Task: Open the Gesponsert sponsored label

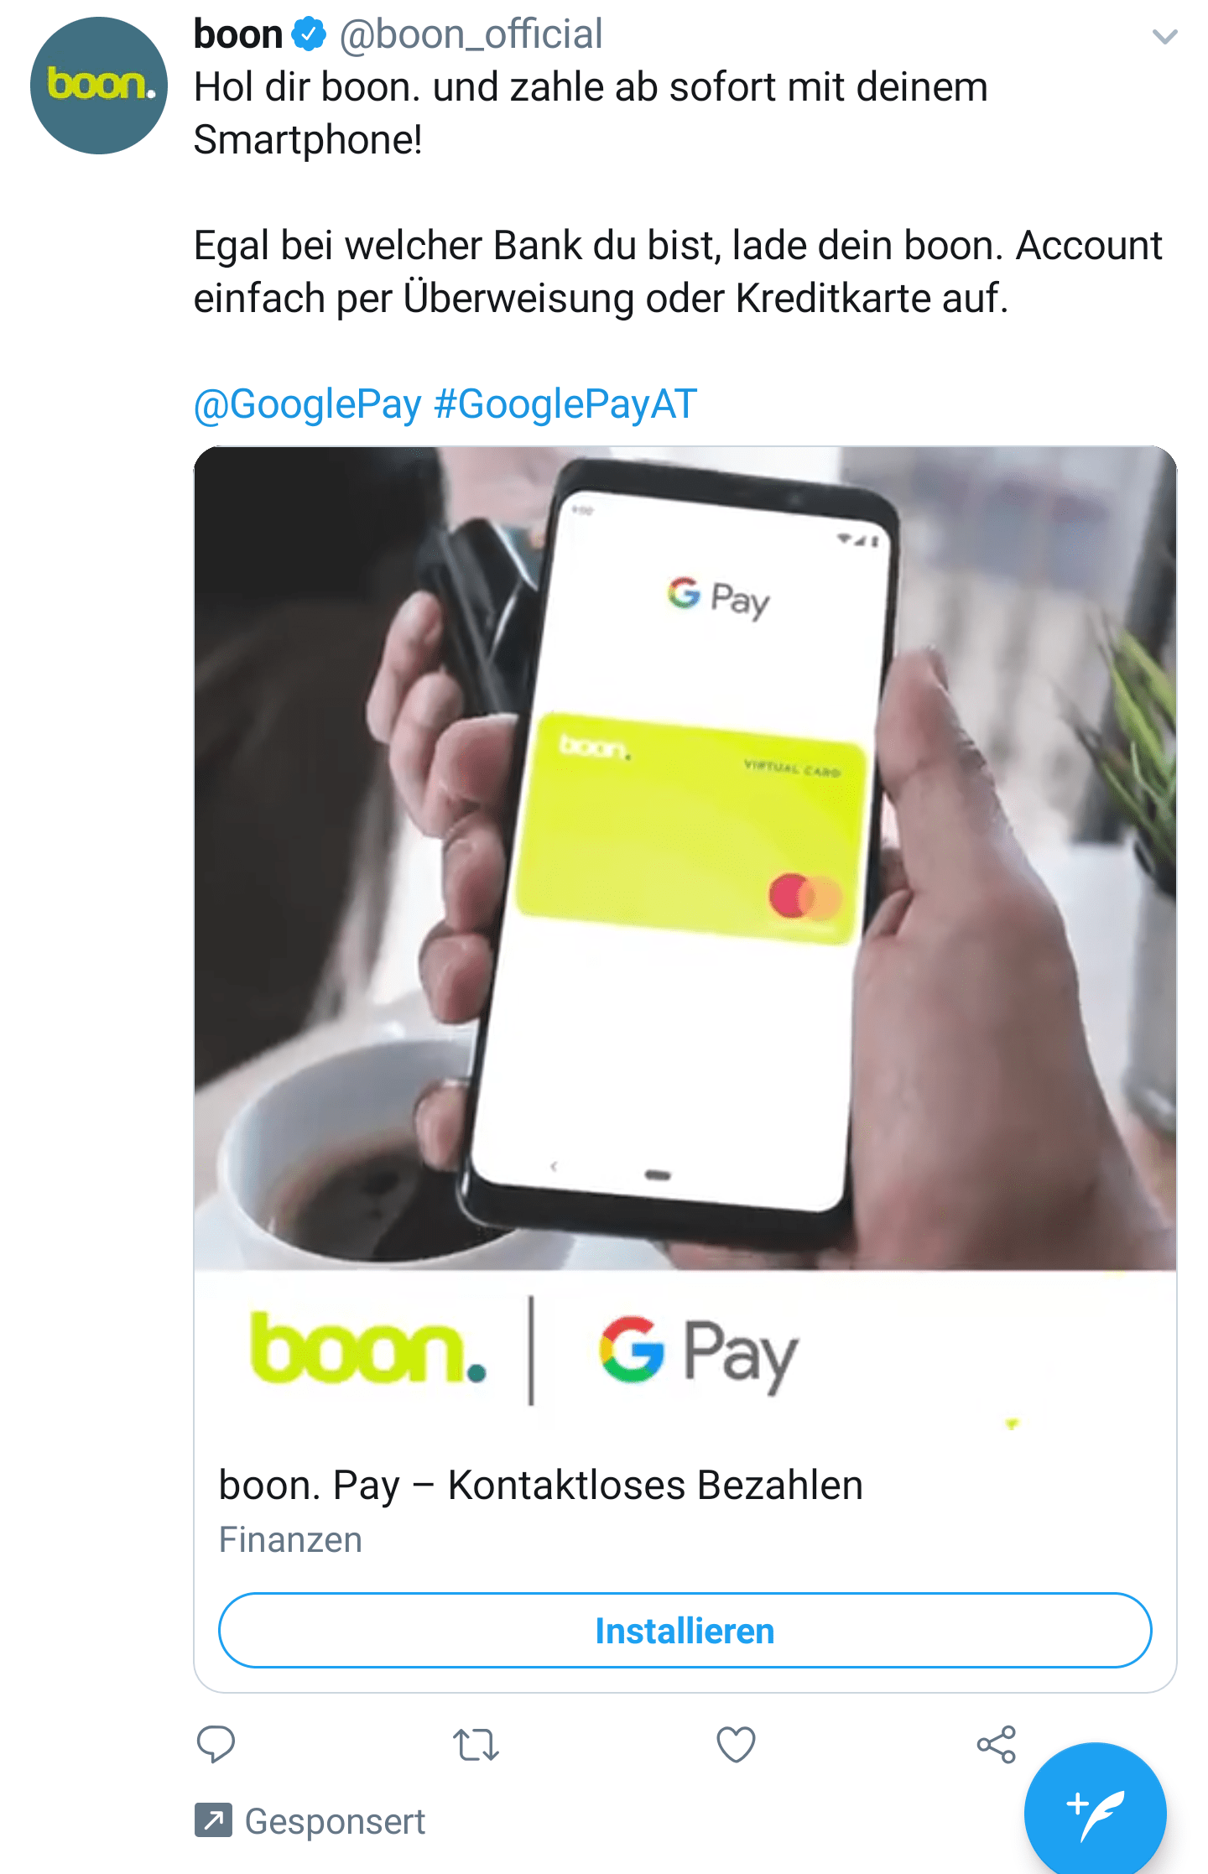Action: point(335,1821)
